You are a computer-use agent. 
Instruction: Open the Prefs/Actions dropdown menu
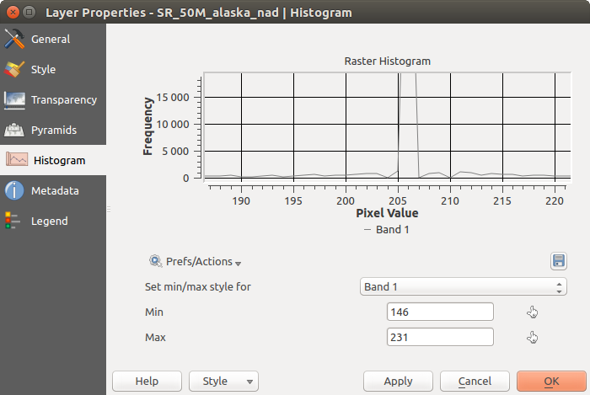tap(195, 262)
